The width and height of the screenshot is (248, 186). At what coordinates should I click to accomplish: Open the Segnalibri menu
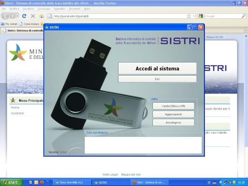tap(59, 9)
